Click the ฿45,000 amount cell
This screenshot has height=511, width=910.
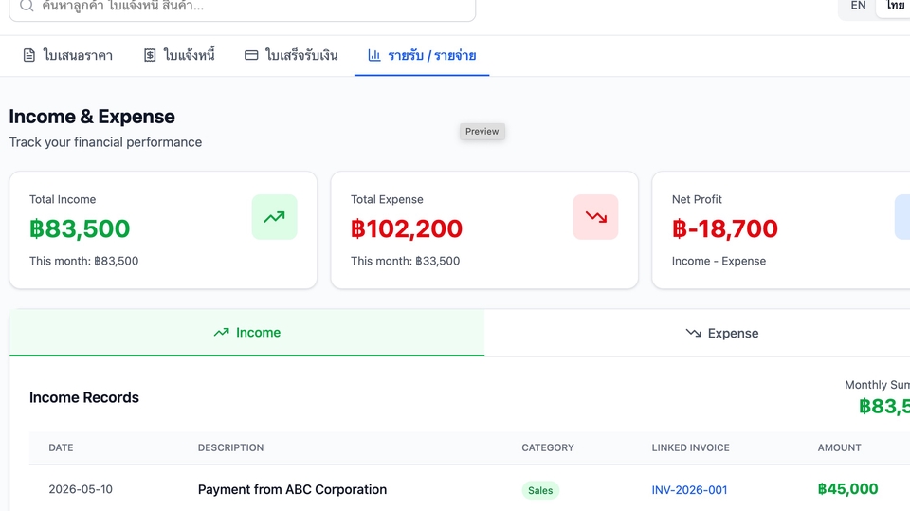pos(847,489)
